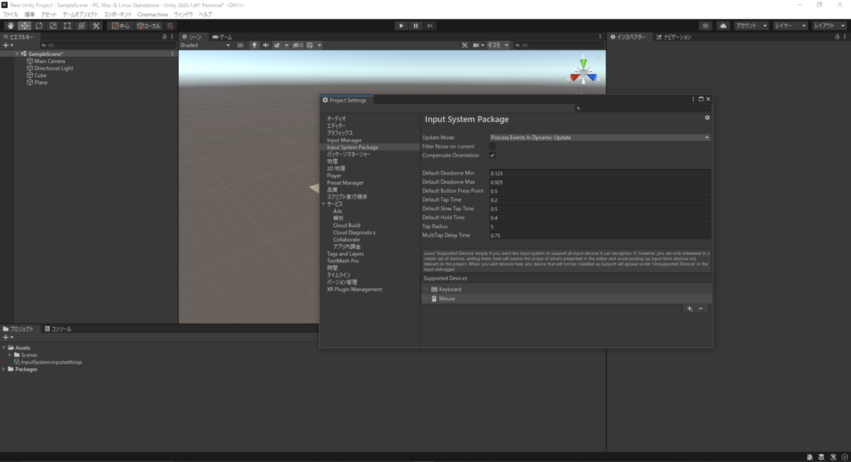
Task: Open the SampleScene options menu
Action: [x=172, y=53]
